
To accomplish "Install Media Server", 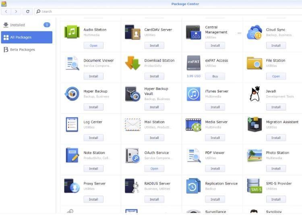I will pos(215,138).
